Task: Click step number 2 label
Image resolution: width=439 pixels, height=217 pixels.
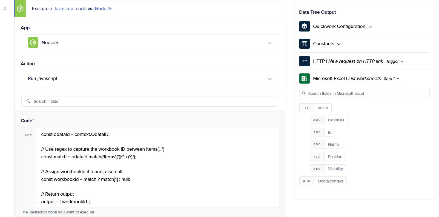Action: click(4, 8)
